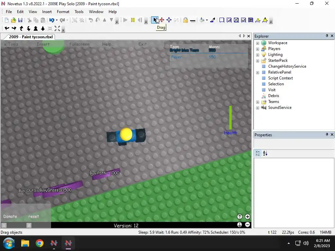Click the Fill paint bucket tool

pos(202,20)
